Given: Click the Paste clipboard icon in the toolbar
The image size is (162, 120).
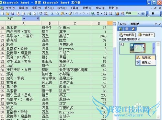Looking at the screenshot, I should click(63, 14).
